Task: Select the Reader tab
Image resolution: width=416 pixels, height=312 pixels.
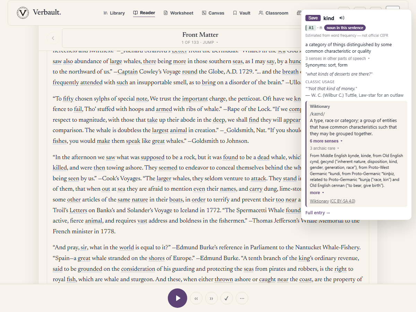Action: click(x=144, y=13)
